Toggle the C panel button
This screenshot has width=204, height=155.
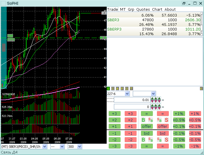[x=113, y=89]
